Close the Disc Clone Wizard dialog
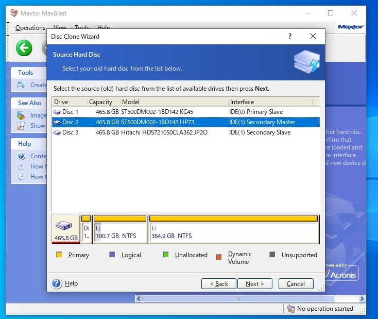 [313, 36]
